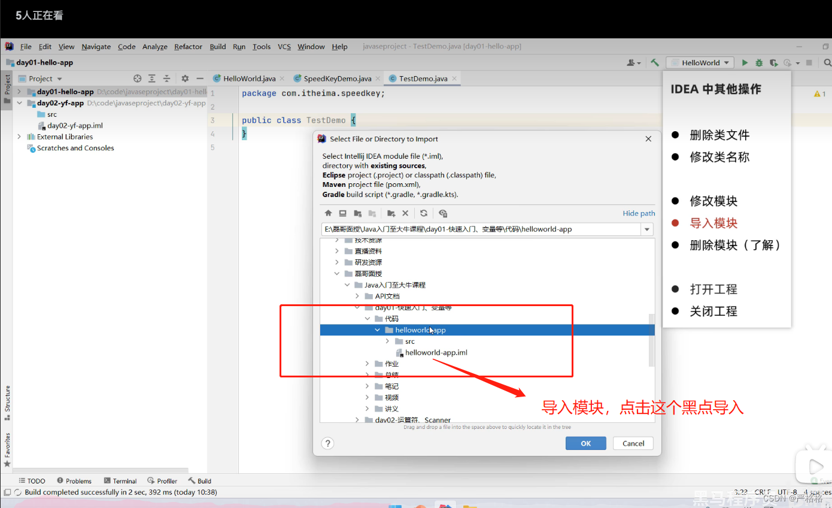Screen dimensions: 832x508
Task: Click the Home directory icon in the import dialog
Action: 328,213
